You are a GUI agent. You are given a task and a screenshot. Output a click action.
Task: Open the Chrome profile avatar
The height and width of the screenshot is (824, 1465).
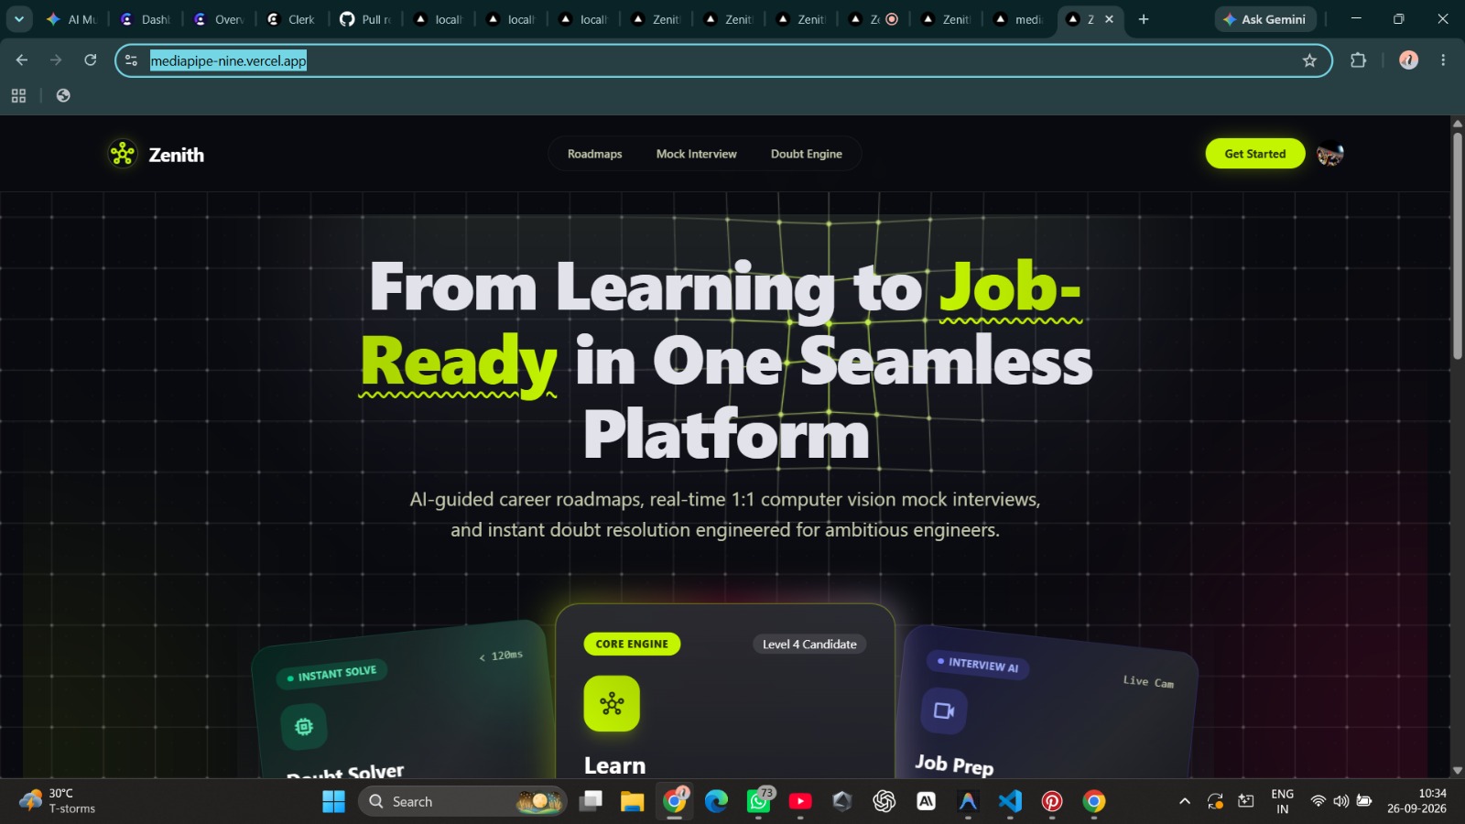pyautogui.click(x=1408, y=60)
